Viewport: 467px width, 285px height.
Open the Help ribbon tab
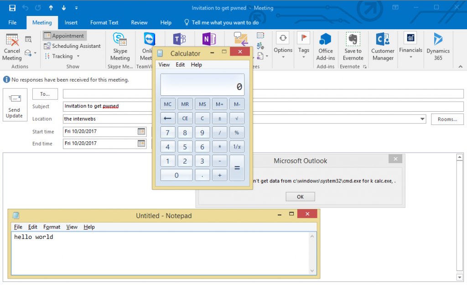click(x=166, y=22)
